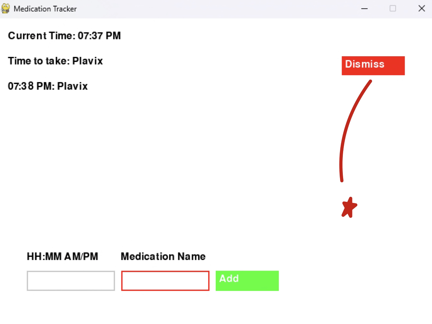The width and height of the screenshot is (432, 324).
Task: Dismiss the Plavix reminder
Action: pos(373,65)
